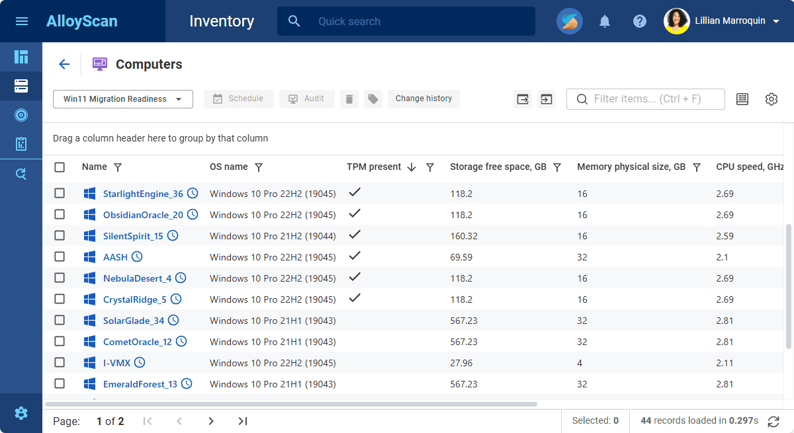Screen dimensions: 794x433
Task: Open the Lillian Marroquin account dropdown
Action: (x=739, y=21)
